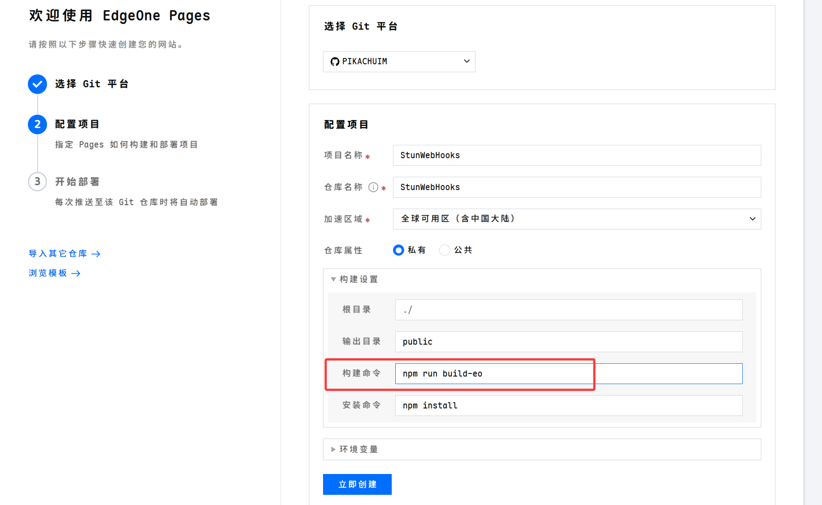822x505 pixels.
Task: Click the 配置项目 step label in sidebar
Action: 77,124
